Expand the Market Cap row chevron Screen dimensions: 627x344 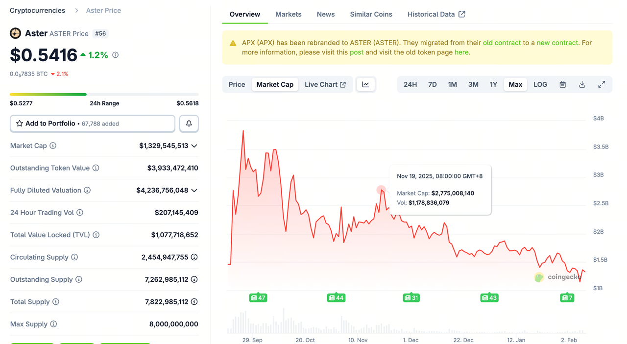click(x=194, y=146)
